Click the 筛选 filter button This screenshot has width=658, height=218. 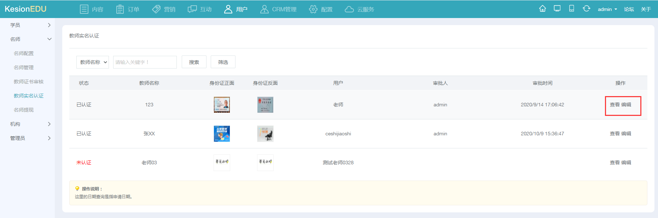[223, 62]
